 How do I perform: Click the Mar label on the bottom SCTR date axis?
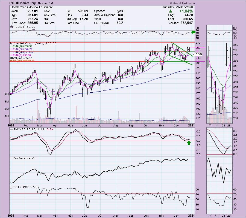click(40, 216)
